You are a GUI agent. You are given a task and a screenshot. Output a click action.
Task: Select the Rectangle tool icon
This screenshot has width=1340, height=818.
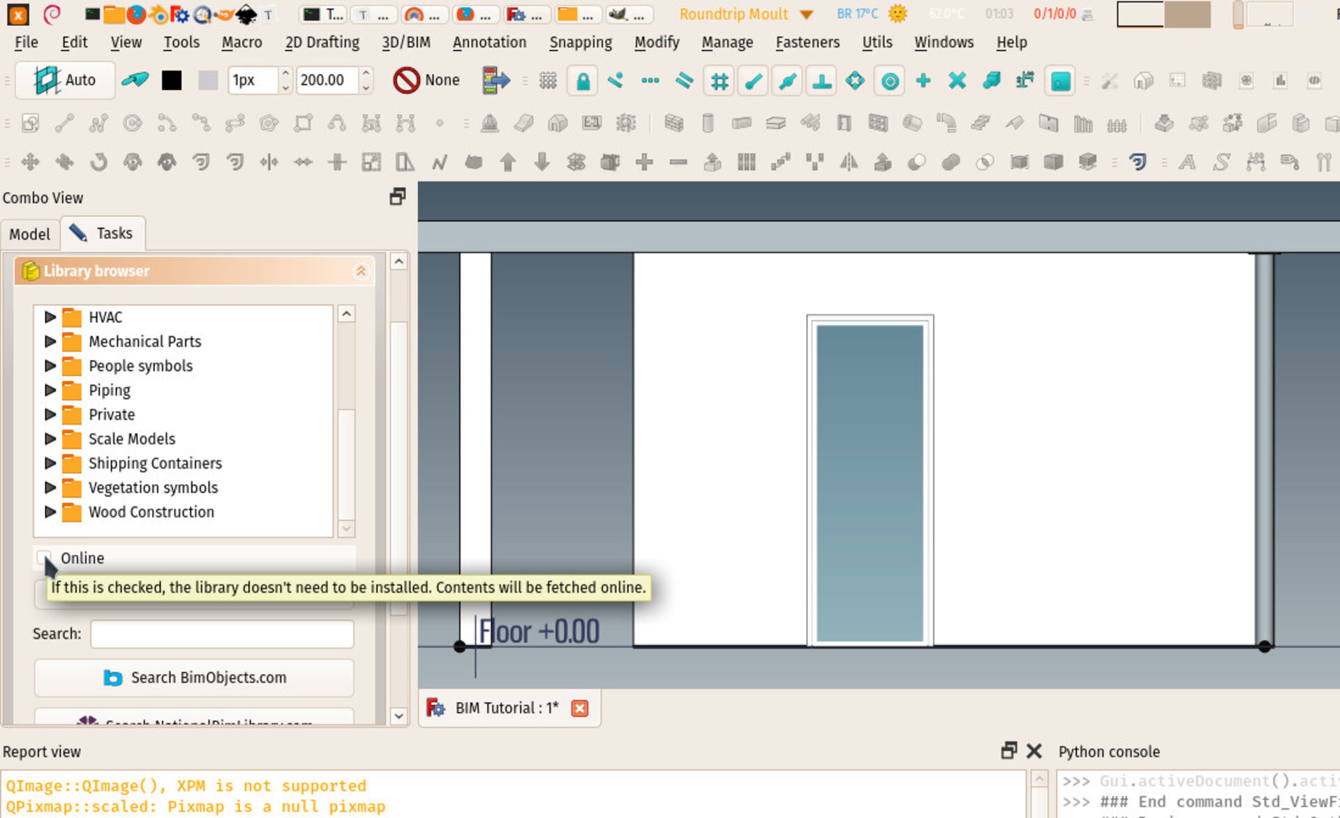(303, 123)
